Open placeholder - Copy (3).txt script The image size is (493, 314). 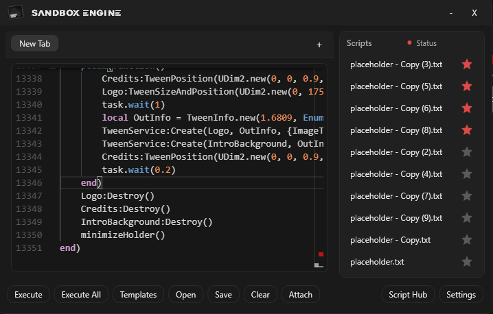point(396,64)
